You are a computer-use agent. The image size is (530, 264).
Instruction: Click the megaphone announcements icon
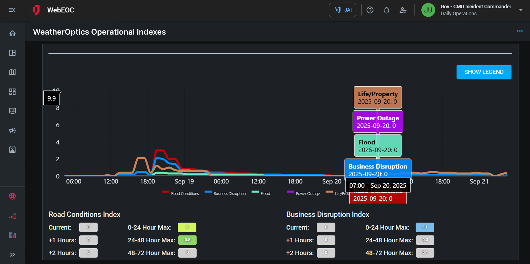[12, 130]
